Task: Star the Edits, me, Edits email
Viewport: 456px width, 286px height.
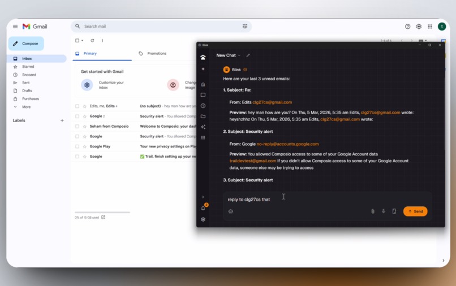Action: 85,106
